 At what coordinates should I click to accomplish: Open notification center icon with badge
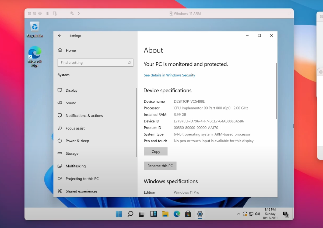tap(286, 214)
